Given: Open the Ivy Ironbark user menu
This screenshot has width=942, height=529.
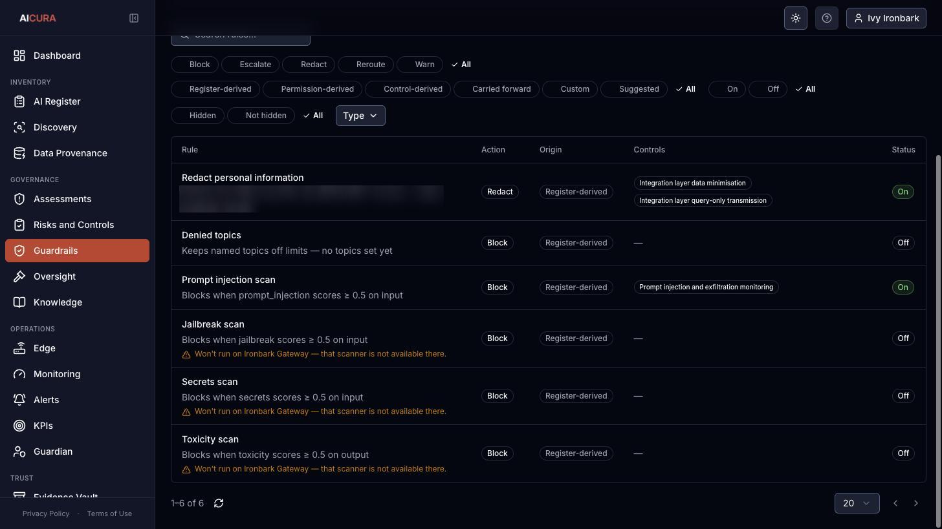Looking at the screenshot, I should click(886, 18).
